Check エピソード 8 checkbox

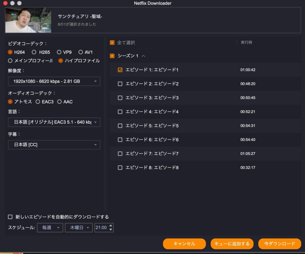click(120, 168)
